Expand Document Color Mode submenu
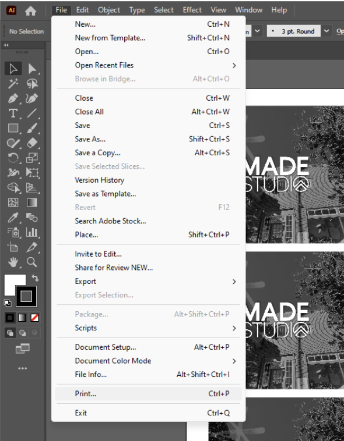344x441 pixels. coord(148,361)
